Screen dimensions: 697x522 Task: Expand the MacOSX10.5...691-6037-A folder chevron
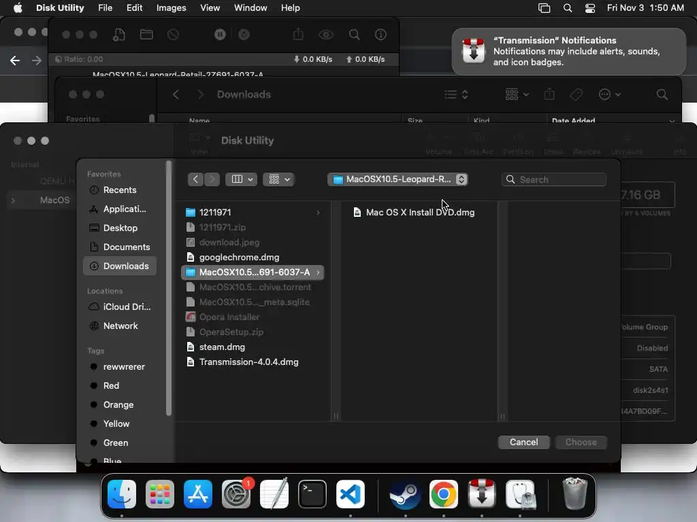point(319,272)
